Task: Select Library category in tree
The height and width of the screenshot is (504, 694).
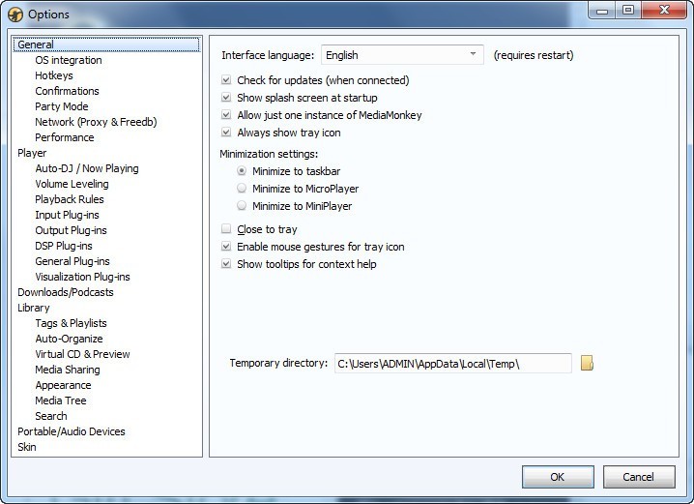Action: pos(34,309)
